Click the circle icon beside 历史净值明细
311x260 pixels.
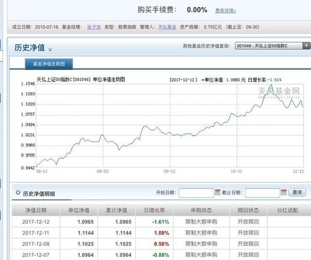click(18, 192)
